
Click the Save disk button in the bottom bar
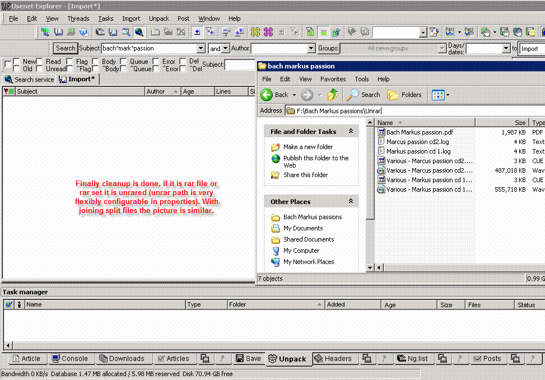(x=248, y=359)
